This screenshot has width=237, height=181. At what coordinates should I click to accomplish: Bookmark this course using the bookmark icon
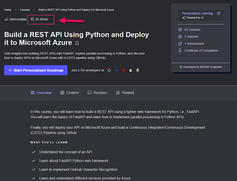[x=77, y=43]
